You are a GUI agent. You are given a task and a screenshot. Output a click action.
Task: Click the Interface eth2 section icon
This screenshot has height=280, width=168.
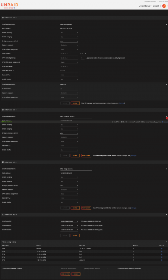click(3, 162)
